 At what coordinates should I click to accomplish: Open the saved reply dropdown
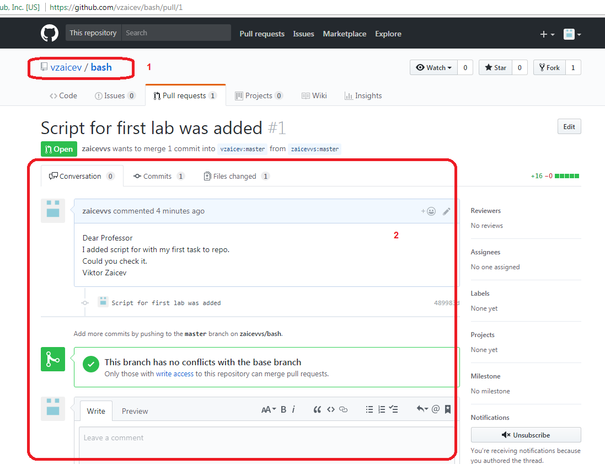tap(422, 409)
